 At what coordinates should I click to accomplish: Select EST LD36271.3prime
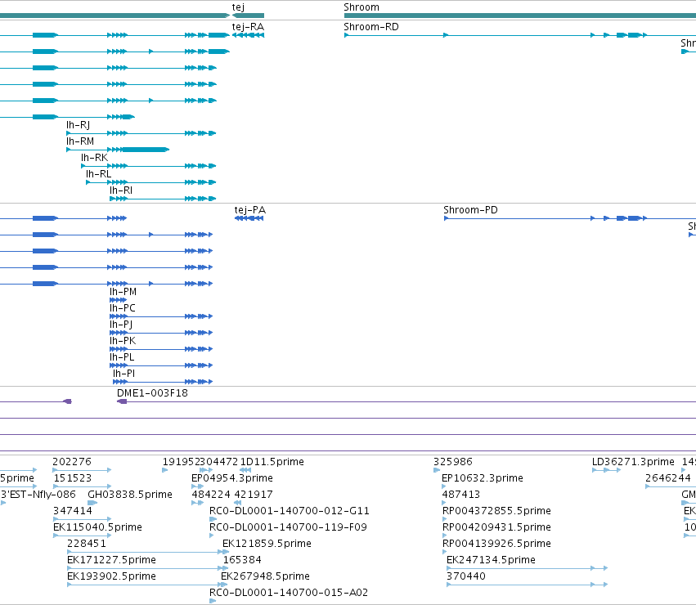click(633, 462)
